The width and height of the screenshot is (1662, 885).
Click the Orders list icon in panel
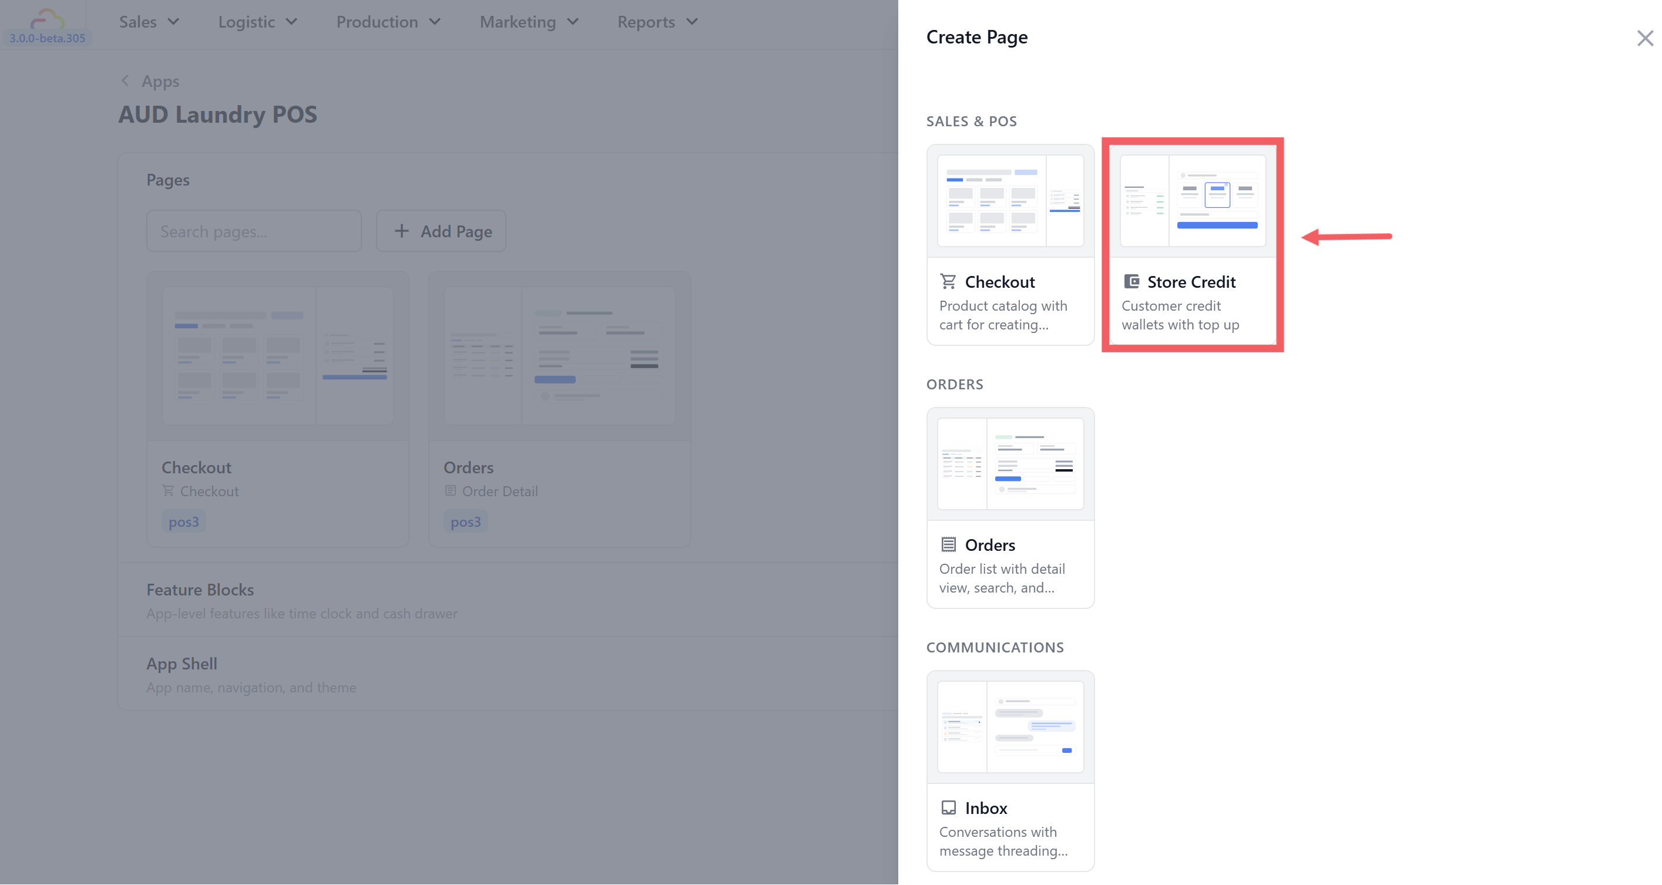[x=948, y=544]
